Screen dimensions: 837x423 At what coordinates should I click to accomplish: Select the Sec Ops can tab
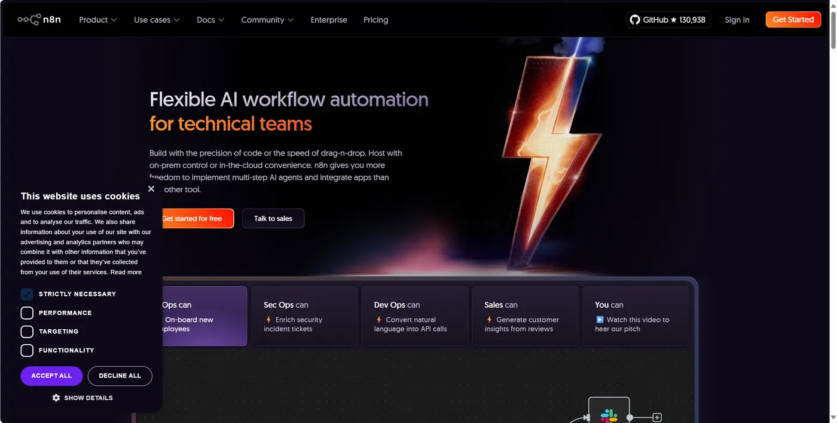click(x=304, y=316)
